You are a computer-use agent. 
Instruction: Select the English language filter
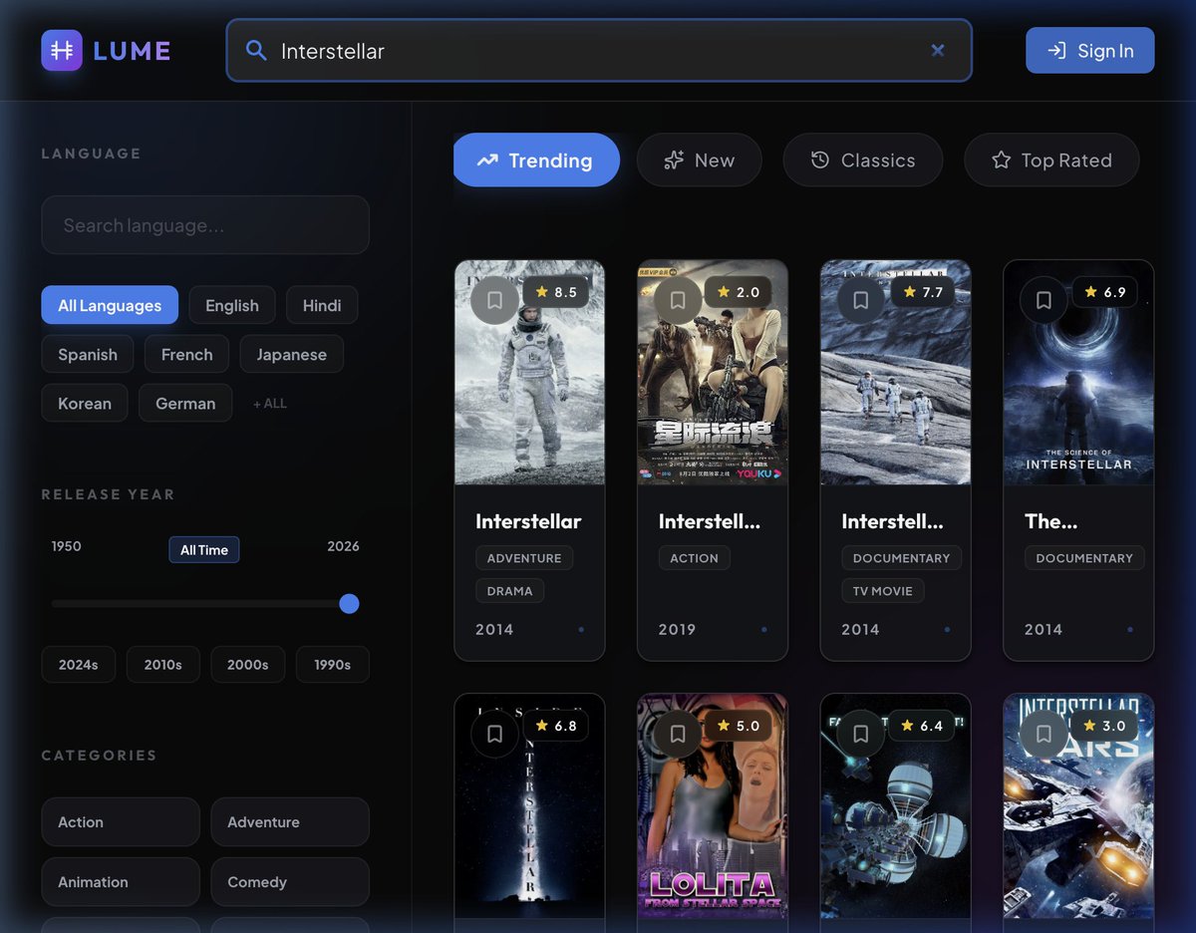(x=232, y=305)
